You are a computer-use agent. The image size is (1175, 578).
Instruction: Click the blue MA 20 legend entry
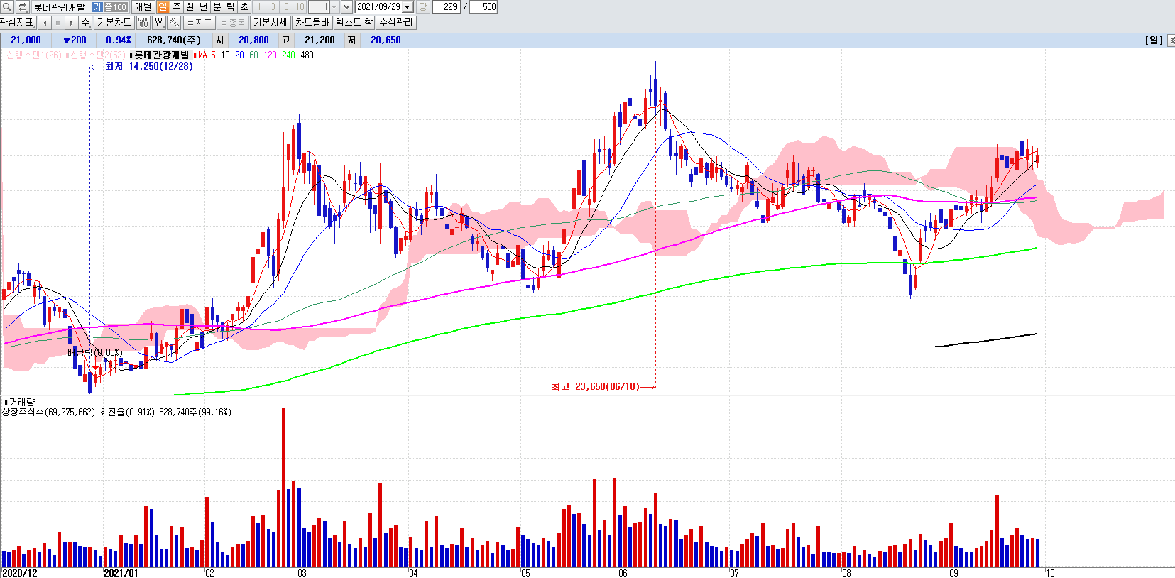[x=239, y=55]
